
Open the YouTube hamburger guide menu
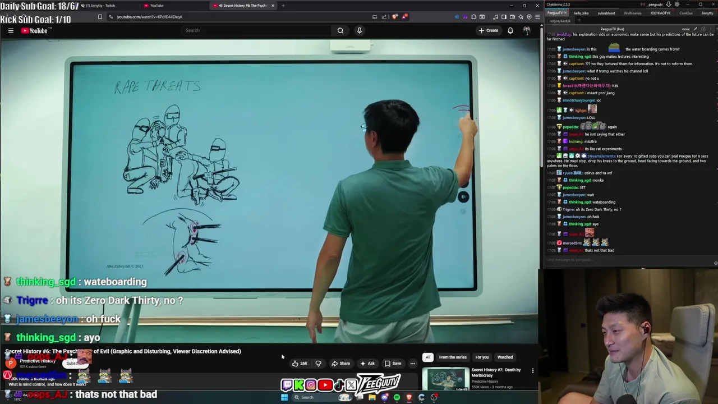(x=11, y=30)
